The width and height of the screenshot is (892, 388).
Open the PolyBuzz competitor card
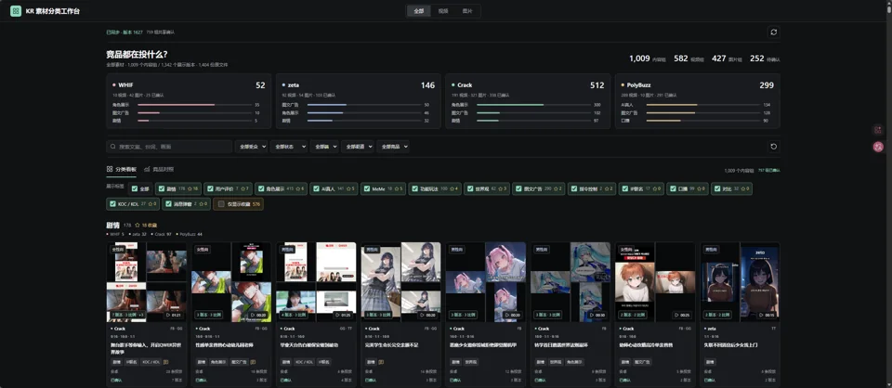coord(697,101)
